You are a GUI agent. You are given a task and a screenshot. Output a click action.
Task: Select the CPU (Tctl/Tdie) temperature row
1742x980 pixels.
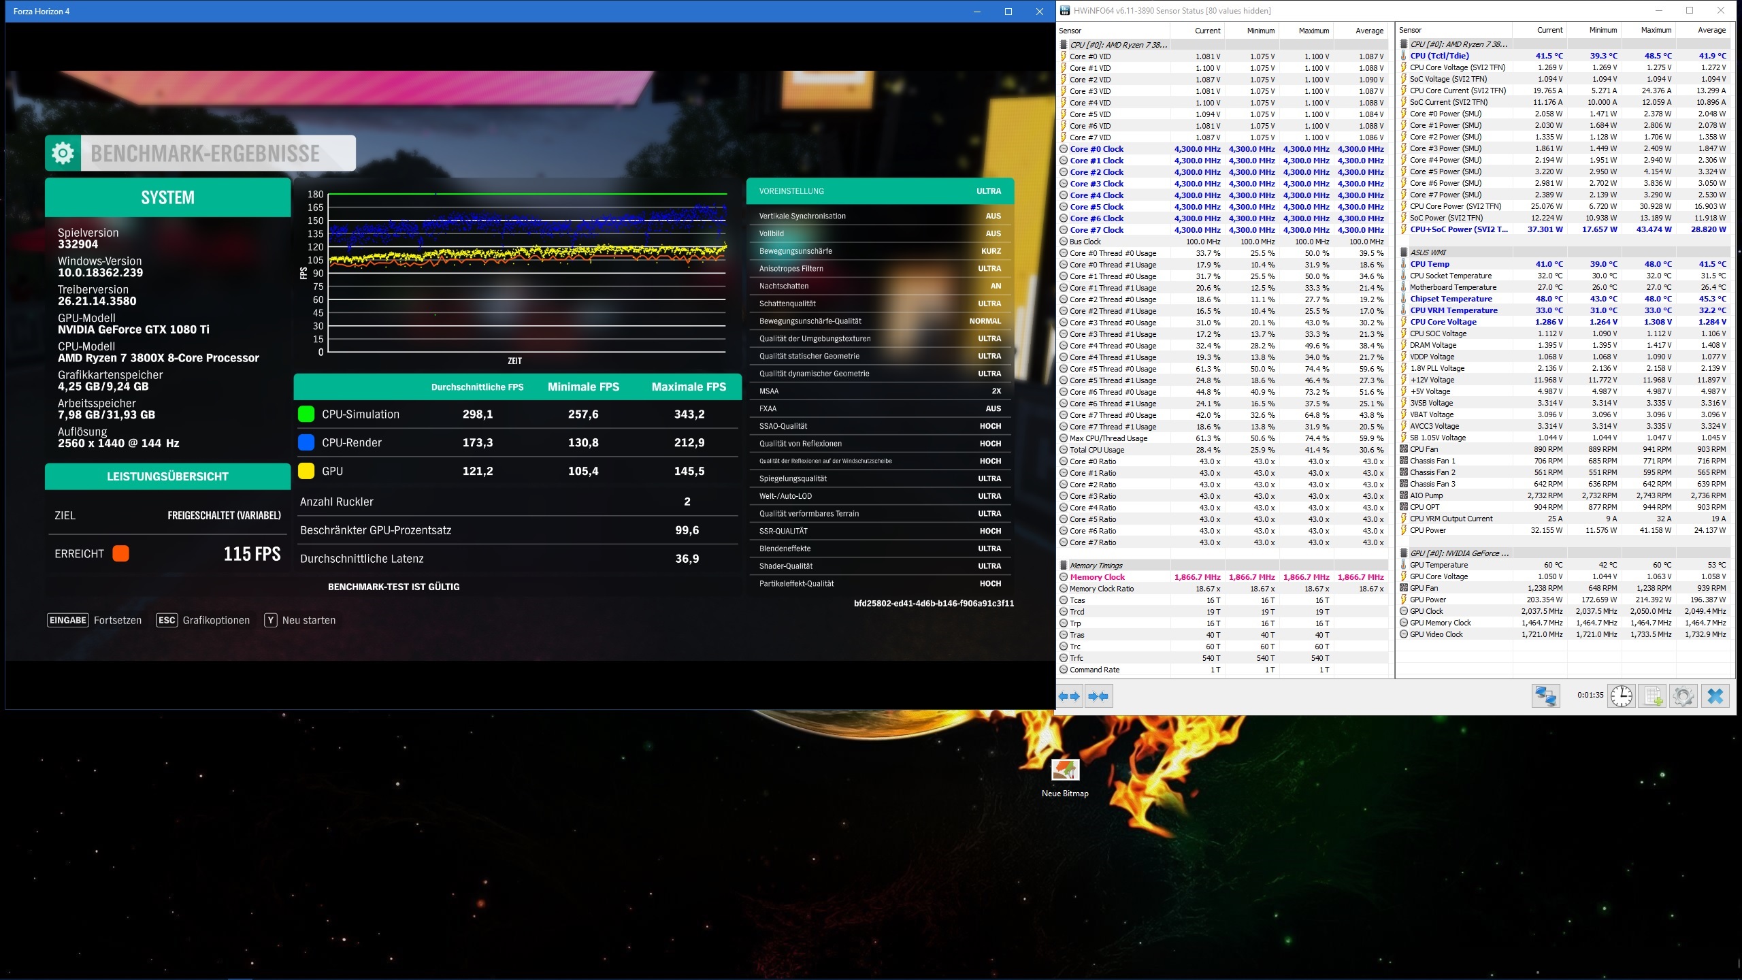1439,56
